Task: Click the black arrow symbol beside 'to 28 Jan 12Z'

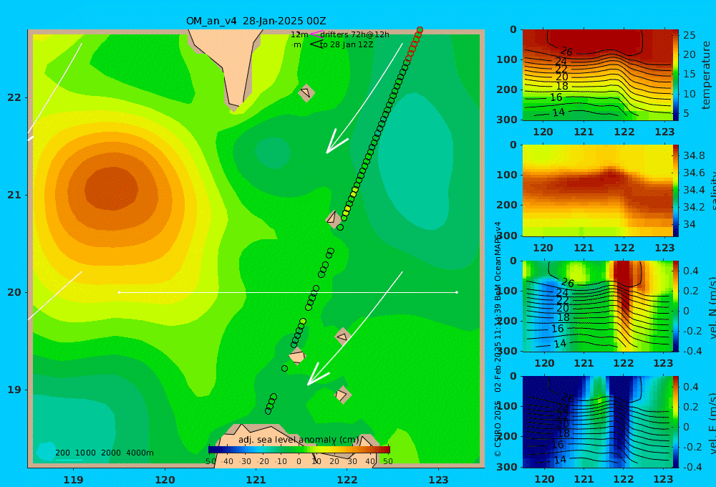Action: pyautogui.click(x=316, y=44)
